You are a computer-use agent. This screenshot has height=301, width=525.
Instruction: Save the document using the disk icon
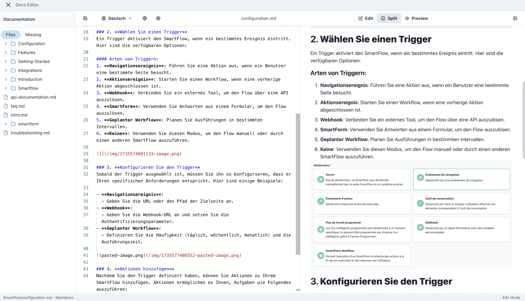(85, 18)
